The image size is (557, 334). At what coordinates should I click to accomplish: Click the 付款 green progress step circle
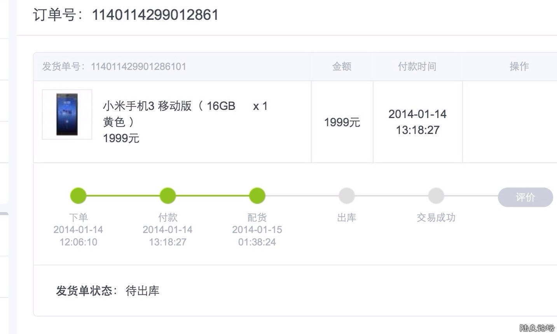tap(168, 196)
